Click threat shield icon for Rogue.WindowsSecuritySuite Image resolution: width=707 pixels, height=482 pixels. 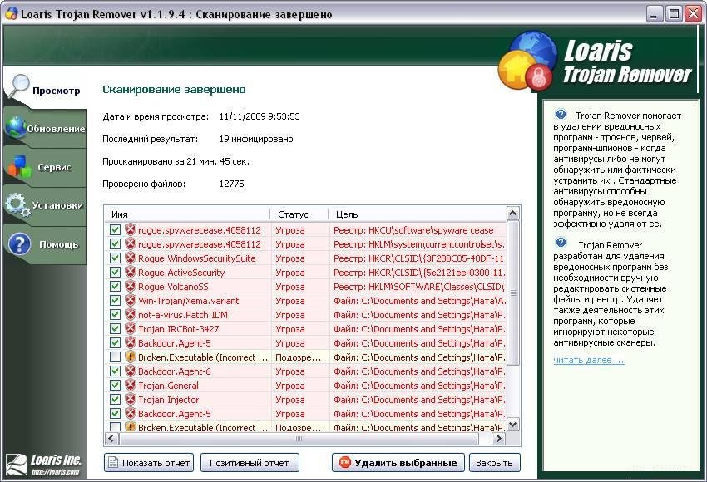click(131, 258)
